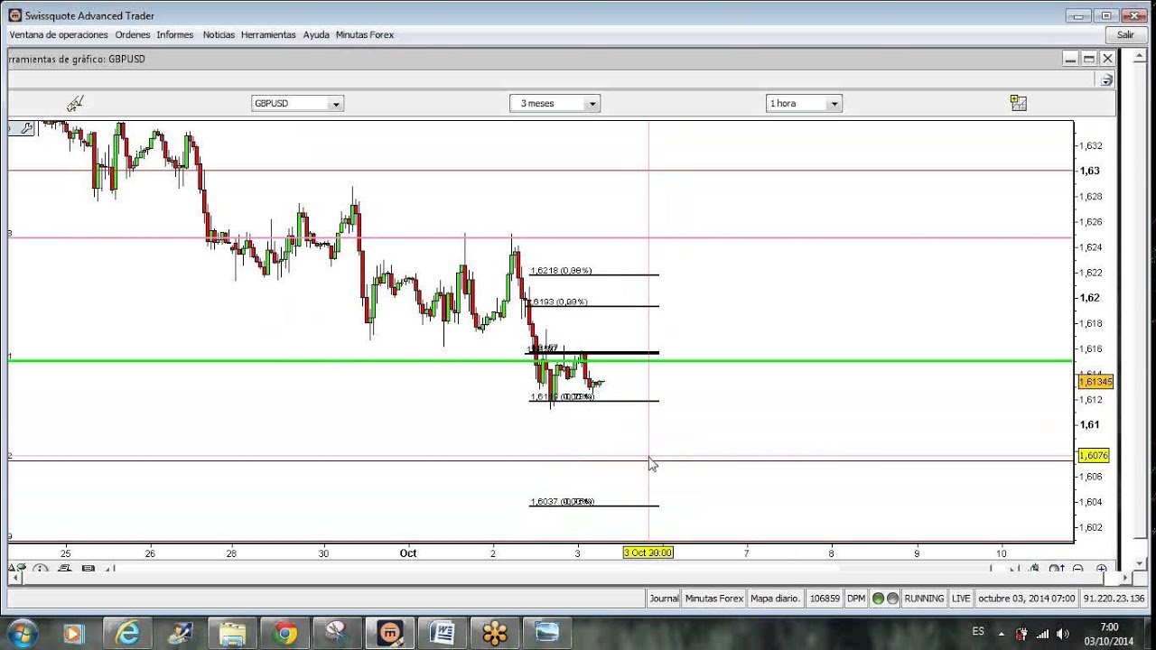1156x650 pixels.
Task: Show hidden tray icons arrow
Action: point(1003,634)
